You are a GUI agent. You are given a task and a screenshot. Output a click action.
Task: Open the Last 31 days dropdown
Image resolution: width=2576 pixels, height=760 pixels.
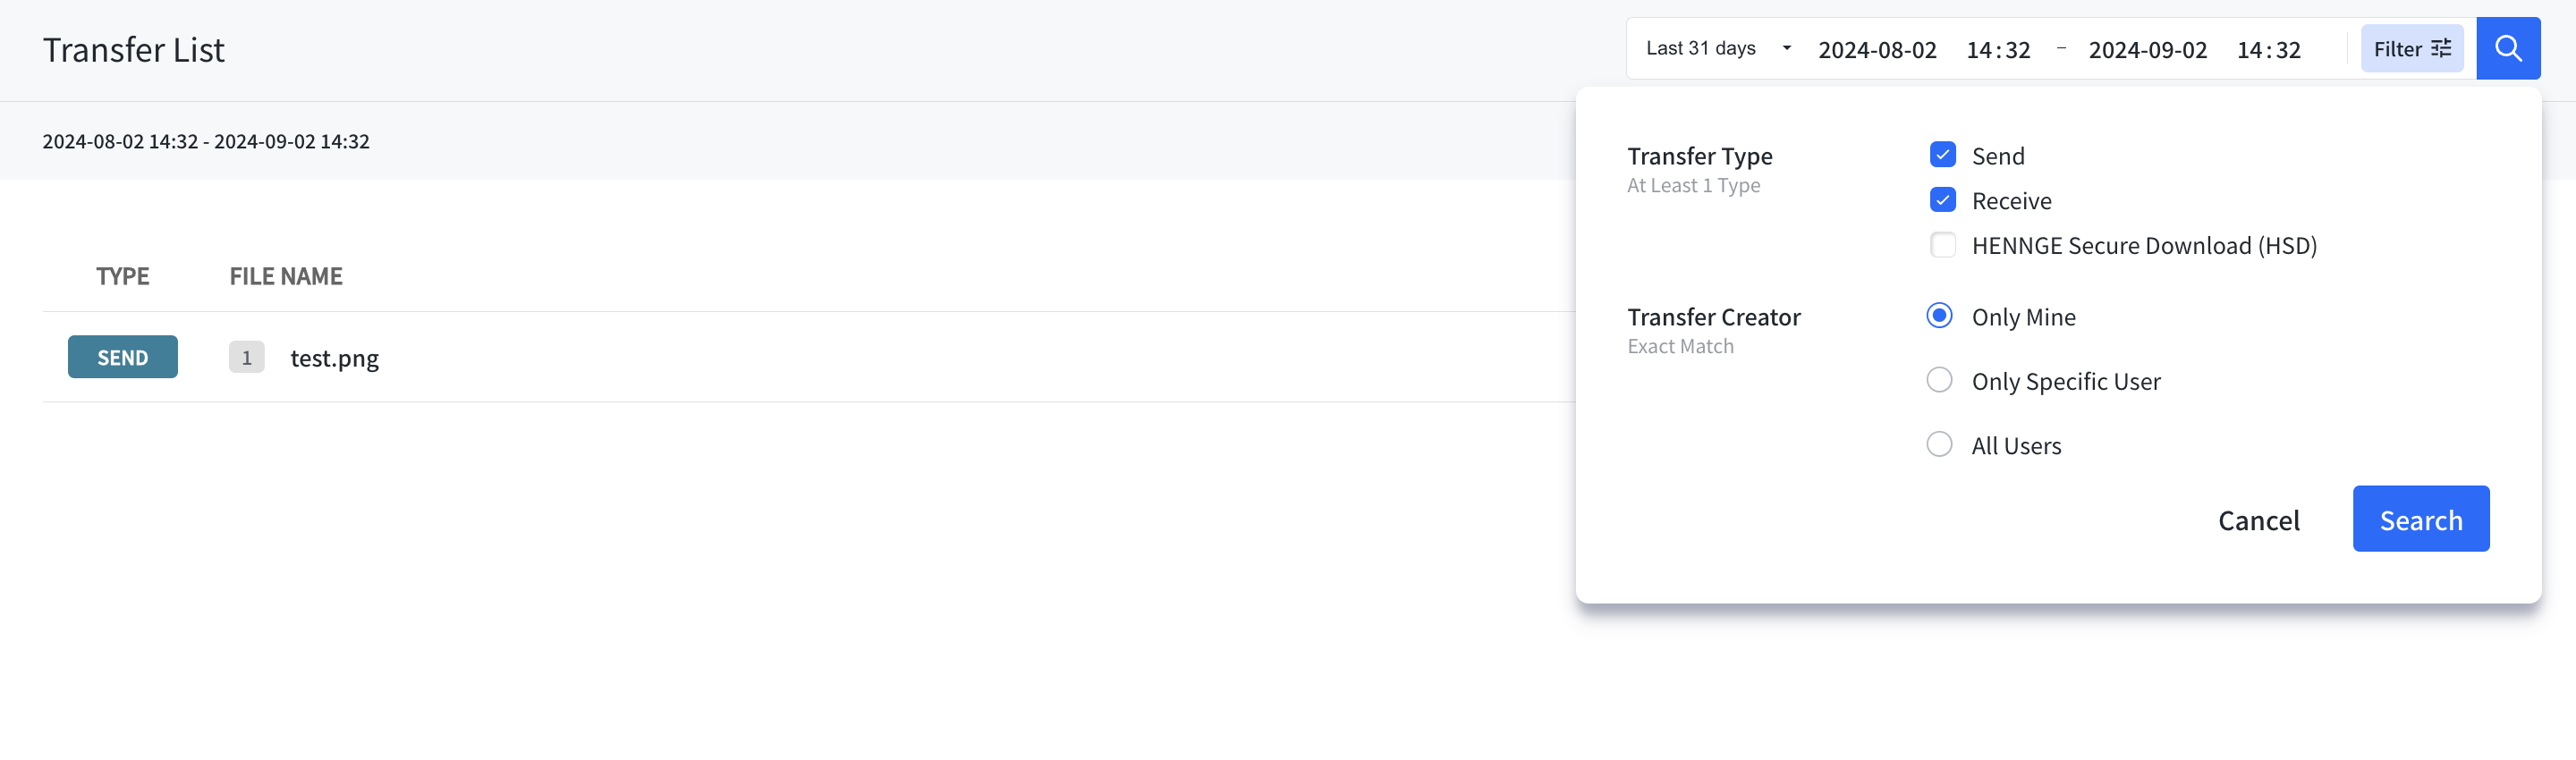(x=1718, y=48)
